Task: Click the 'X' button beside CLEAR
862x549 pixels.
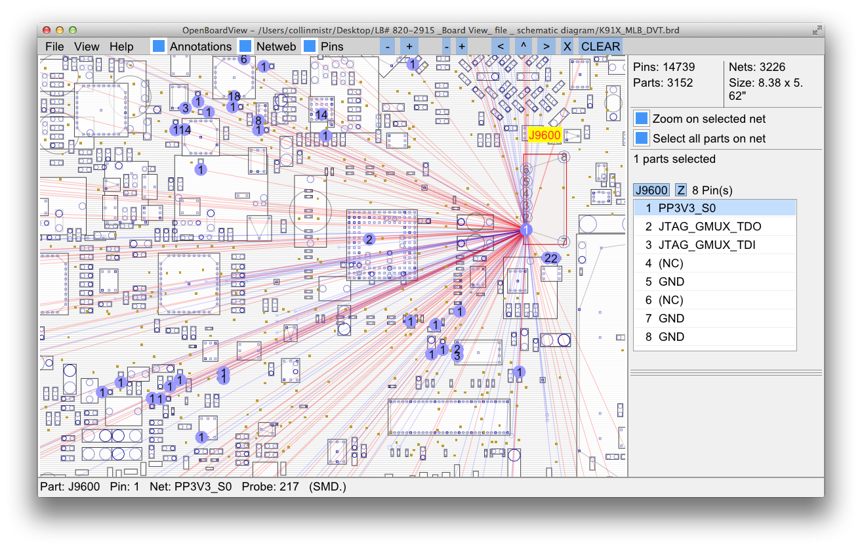Action: 567,46
